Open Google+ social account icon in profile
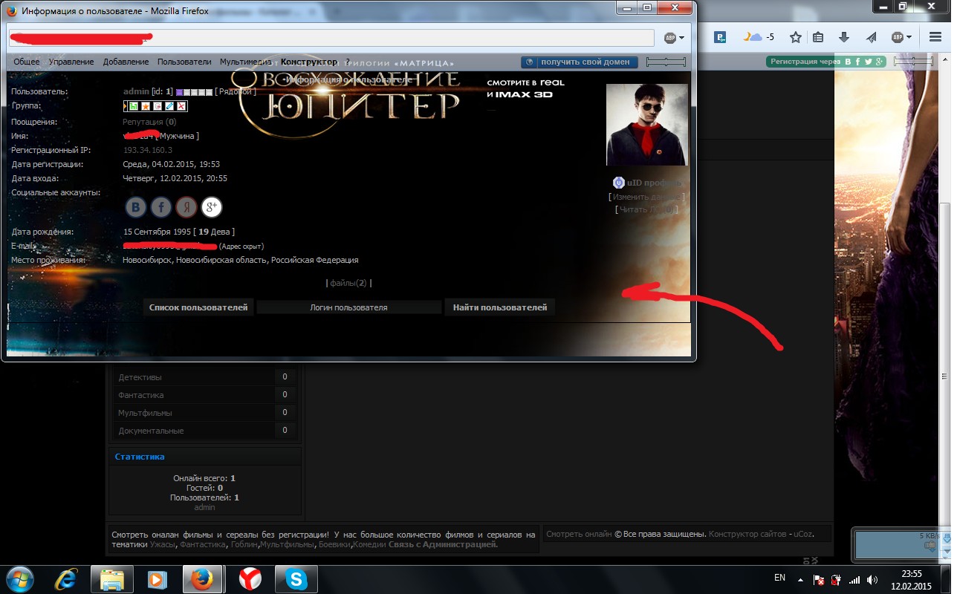The height and width of the screenshot is (594, 957). pyautogui.click(x=212, y=206)
